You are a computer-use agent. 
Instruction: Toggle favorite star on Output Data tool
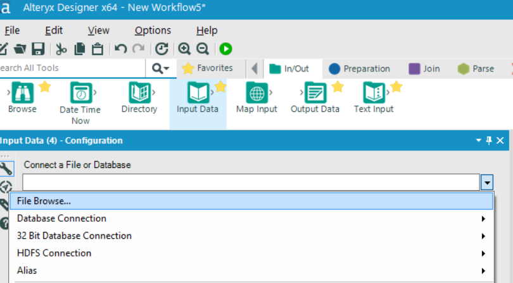pos(338,87)
